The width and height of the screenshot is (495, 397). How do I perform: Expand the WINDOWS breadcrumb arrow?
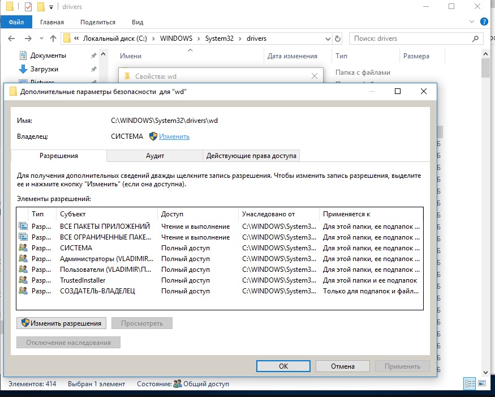pos(199,39)
